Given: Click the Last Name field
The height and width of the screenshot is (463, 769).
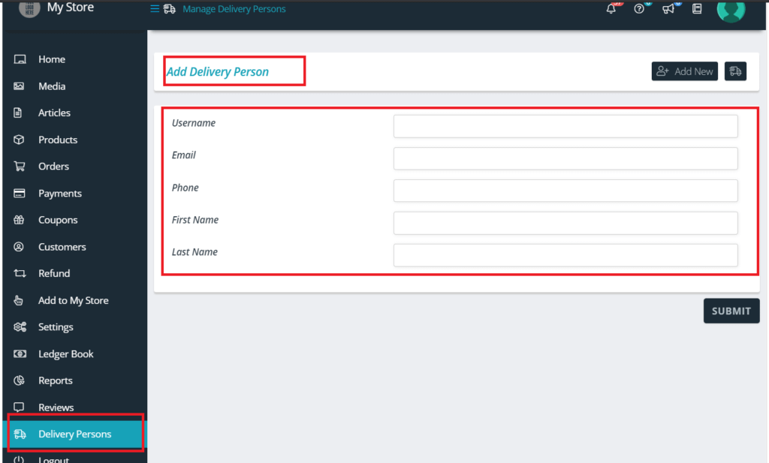Looking at the screenshot, I should click(565, 255).
